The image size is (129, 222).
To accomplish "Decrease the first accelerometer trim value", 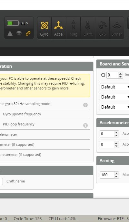I will 116,135.
